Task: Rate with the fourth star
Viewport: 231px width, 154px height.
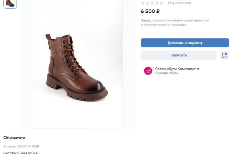Action: tap(157, 3)
